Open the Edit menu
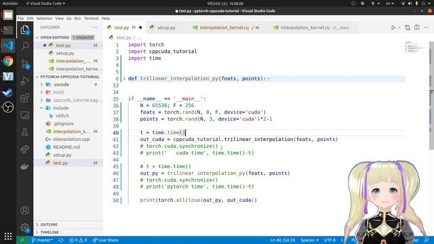 pyautogui.click(x=30, y=18)
